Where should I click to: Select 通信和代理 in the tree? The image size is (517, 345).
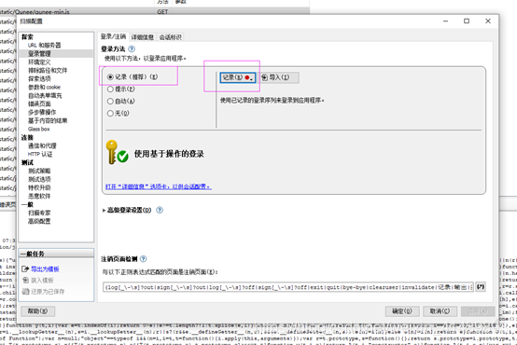coord(42,145)
